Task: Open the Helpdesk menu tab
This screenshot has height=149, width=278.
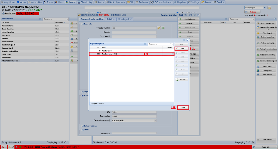Action: point(180,2)
